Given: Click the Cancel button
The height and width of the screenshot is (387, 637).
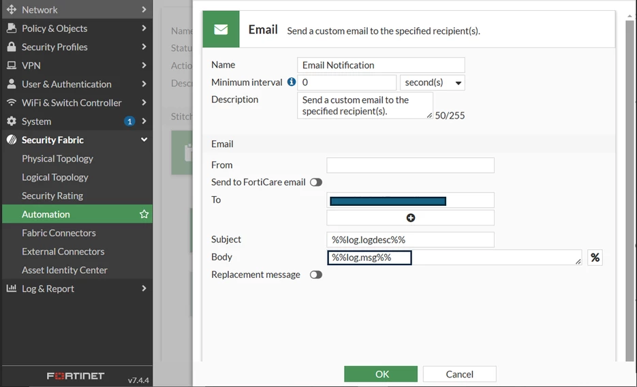Looking at the screenshot, I should point(459,374).
